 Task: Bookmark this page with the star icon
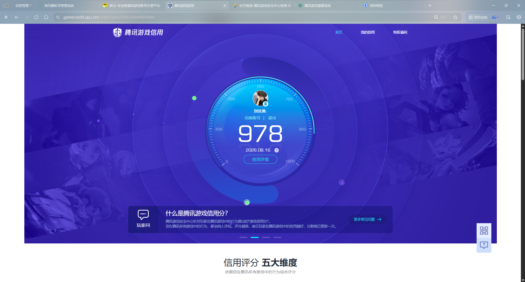(x=455, y=17)
